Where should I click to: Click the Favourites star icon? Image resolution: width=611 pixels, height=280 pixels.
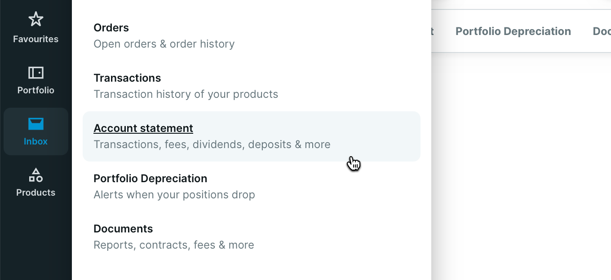(x=35, y=19)
